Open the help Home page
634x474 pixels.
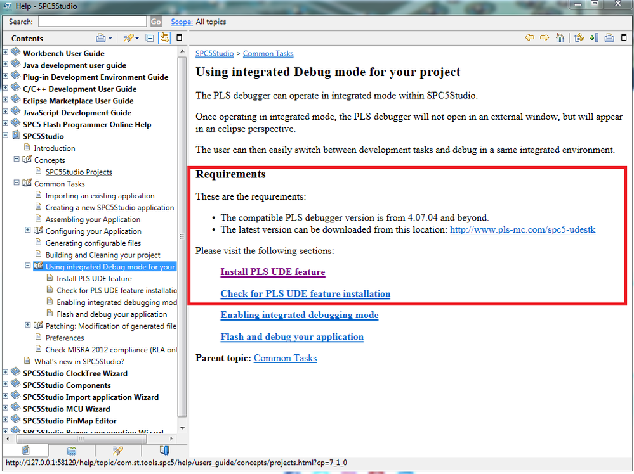[x=560, y=37]
